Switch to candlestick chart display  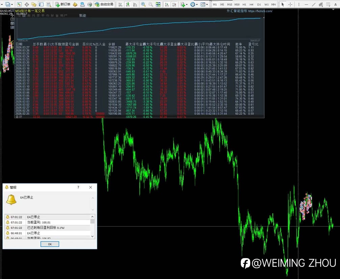128,4
